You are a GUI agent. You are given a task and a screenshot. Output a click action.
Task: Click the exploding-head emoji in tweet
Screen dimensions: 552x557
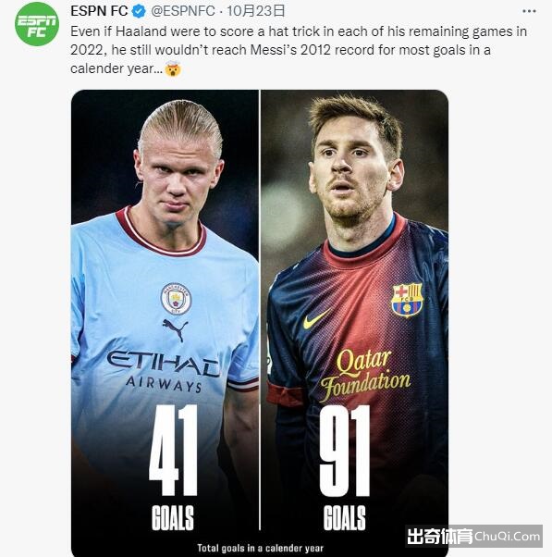click(173, 68)
